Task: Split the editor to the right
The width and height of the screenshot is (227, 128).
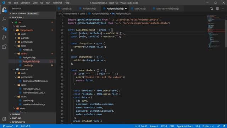Action: [x=217, y=9]
